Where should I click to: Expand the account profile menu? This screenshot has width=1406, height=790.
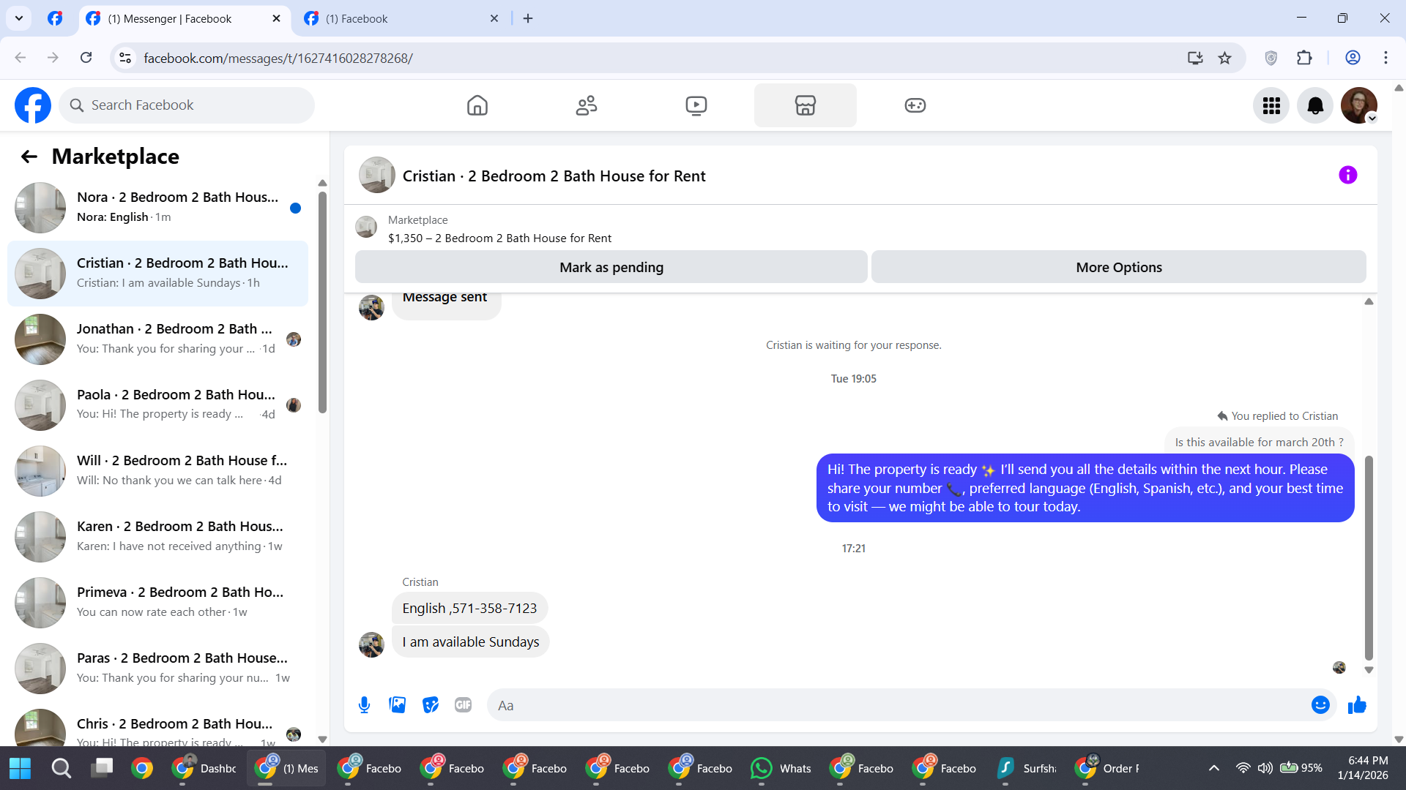pyautogui.click(x=1359, y=106)
